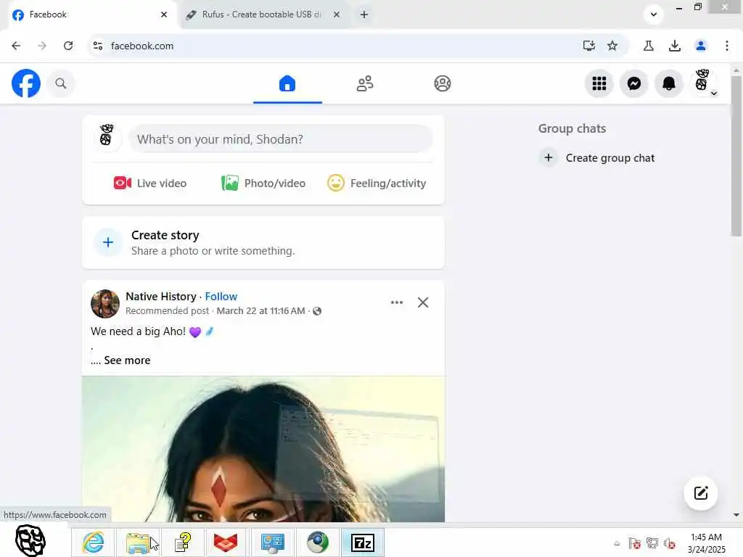The width and height of the screenshot is (743, 557).
Task: Click Create group chat
Action: (x=609, y=157)
